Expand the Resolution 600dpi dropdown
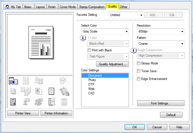193x133 pixels. [161, 31]
